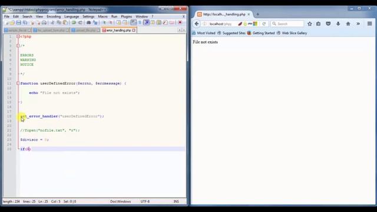
Task: Click the Replace icon in Notepad++ toolbar
Action: [x=95, y=22]
